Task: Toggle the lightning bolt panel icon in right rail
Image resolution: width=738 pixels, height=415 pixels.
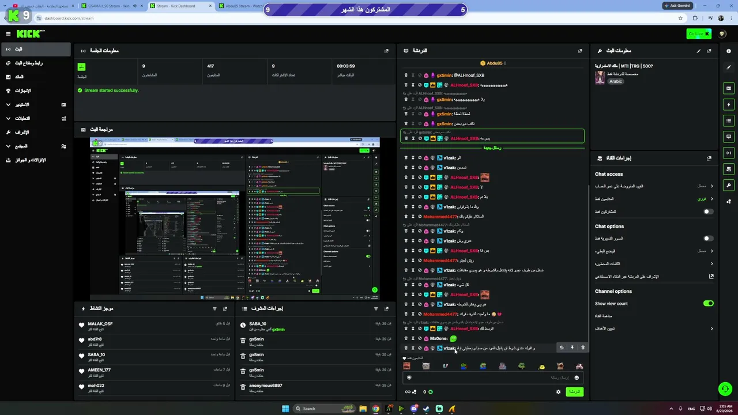Action: point(729,104)
